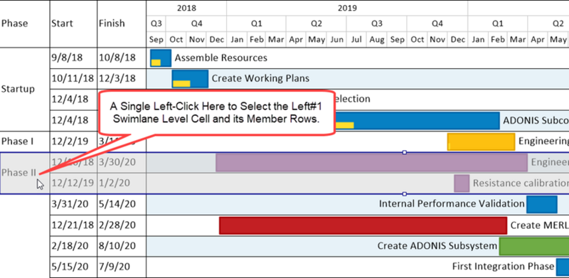Image resolution: width=569 pixels, height=278 pixels.
Task: Click the Q3 quarter cell under 2018
Action: coord(156,23)
